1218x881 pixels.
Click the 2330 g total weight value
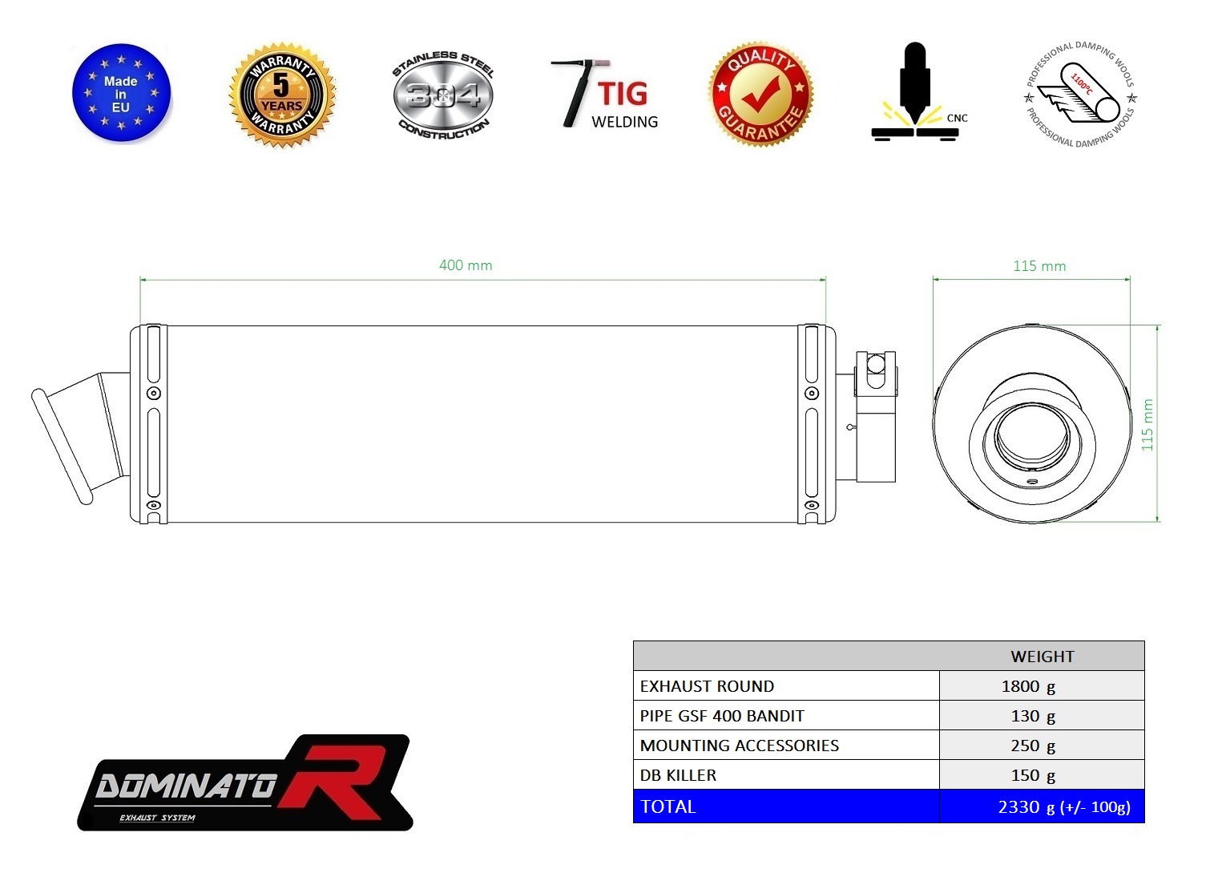1063,806
